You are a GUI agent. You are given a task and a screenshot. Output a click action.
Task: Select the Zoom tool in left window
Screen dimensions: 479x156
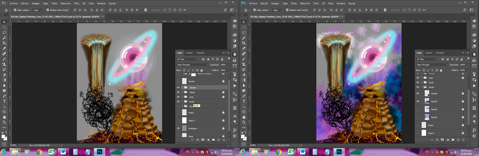[x=4, y=122]
